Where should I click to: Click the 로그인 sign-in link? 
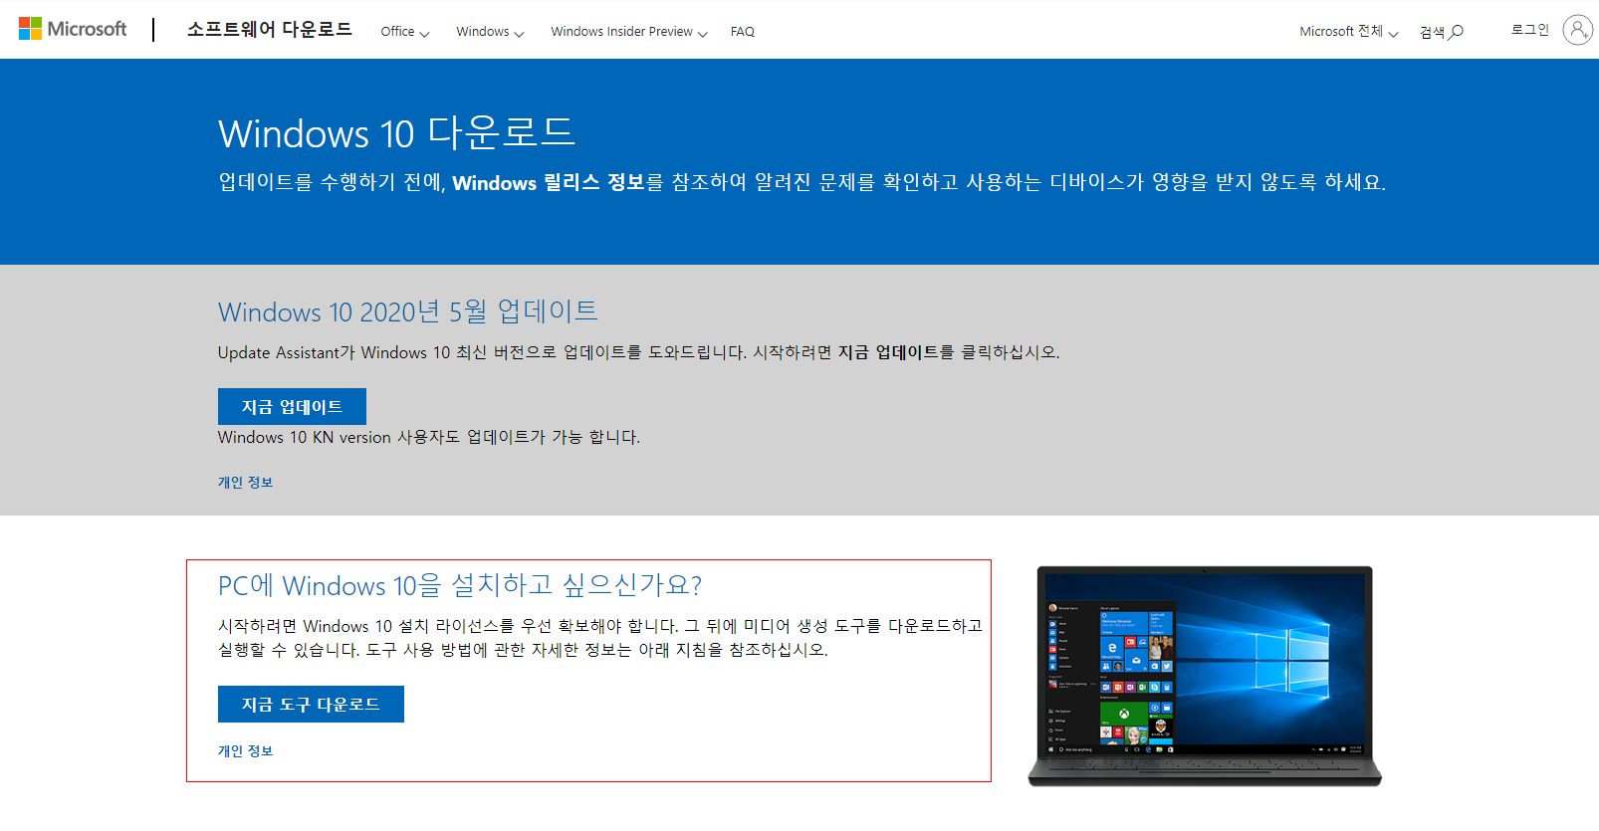coord(1530,30)
